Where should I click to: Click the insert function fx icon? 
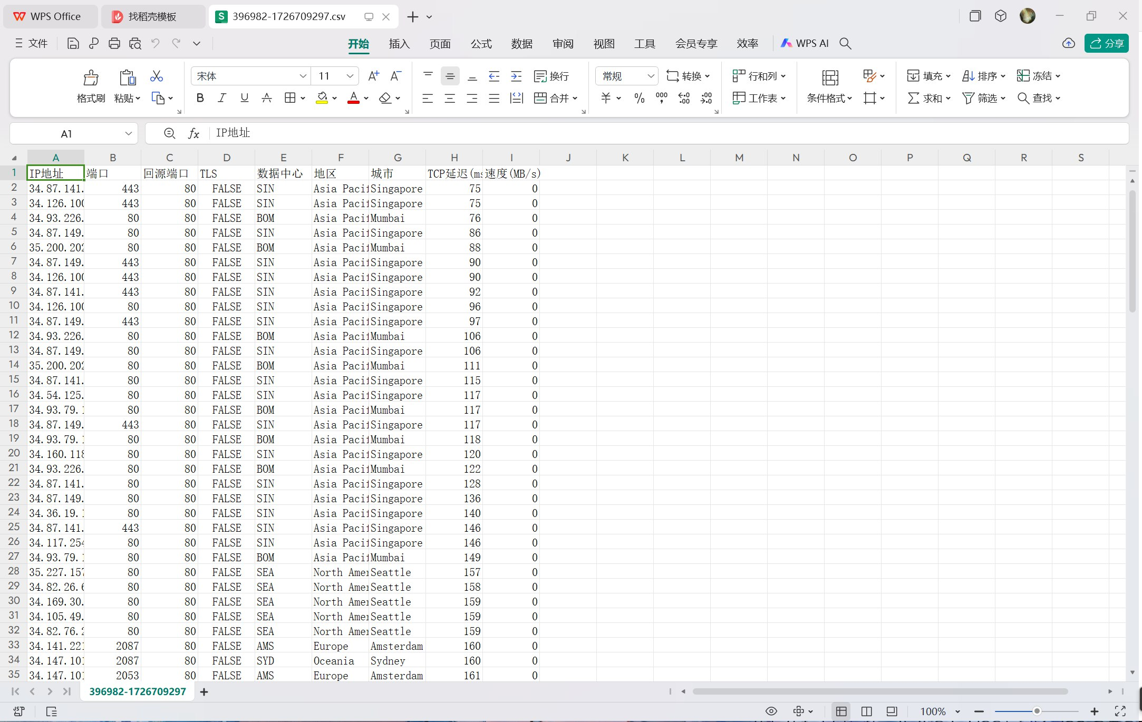point(193,134)
